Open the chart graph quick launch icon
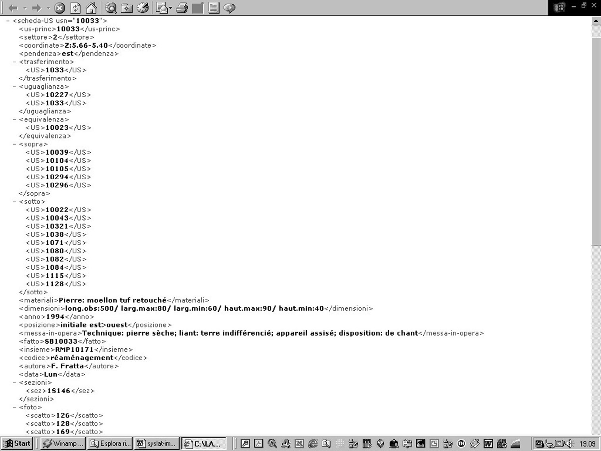601x451 pixels. (x=515, y=443)
